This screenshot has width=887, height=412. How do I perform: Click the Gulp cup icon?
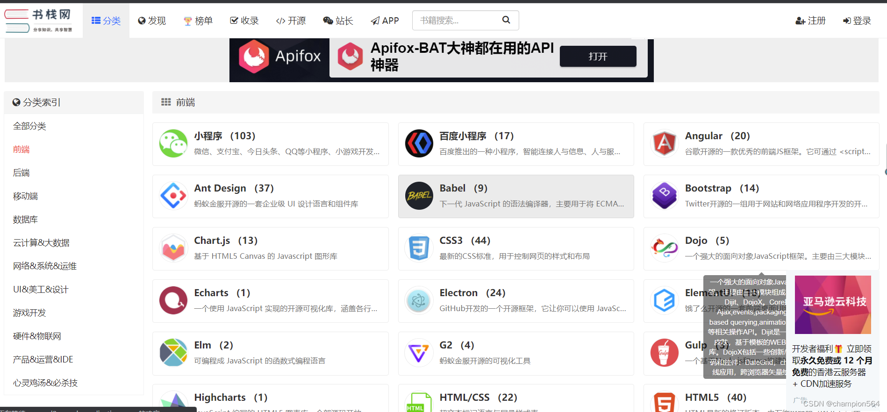(664, 353)
